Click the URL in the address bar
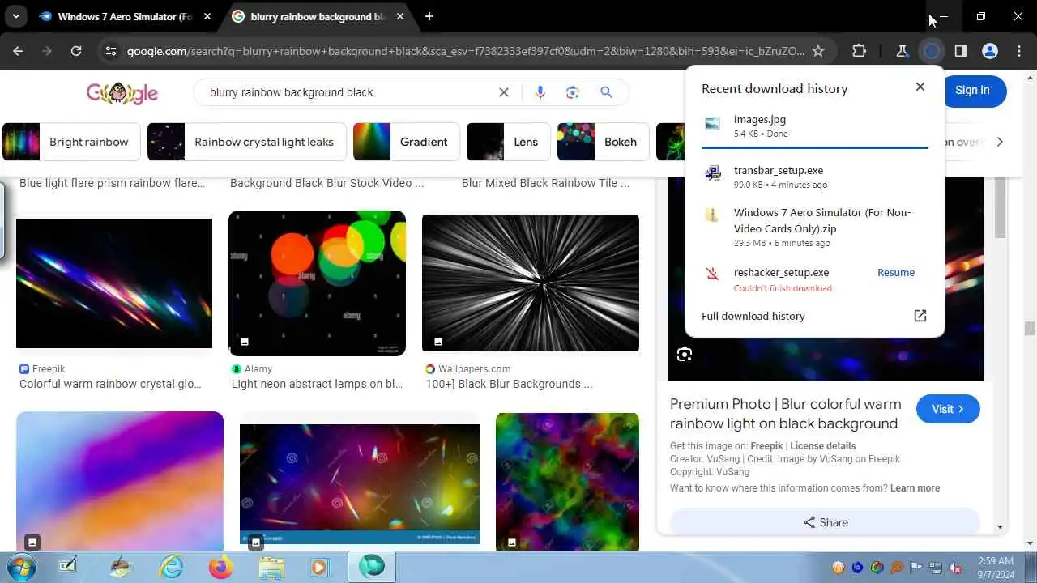Viewport: 1037px width, 583px height. 466,51
